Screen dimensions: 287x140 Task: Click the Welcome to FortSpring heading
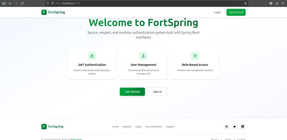point(143,22)
